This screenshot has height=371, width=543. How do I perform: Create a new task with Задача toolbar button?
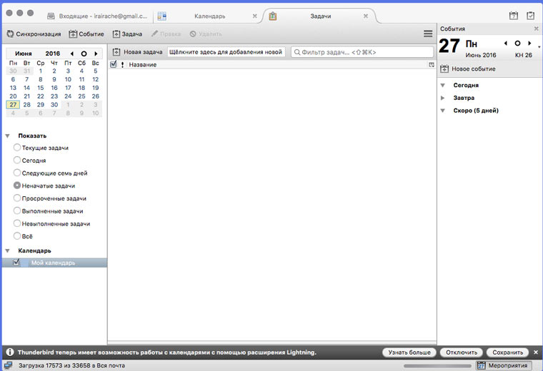pyautogui.click(x=127, y=34)
